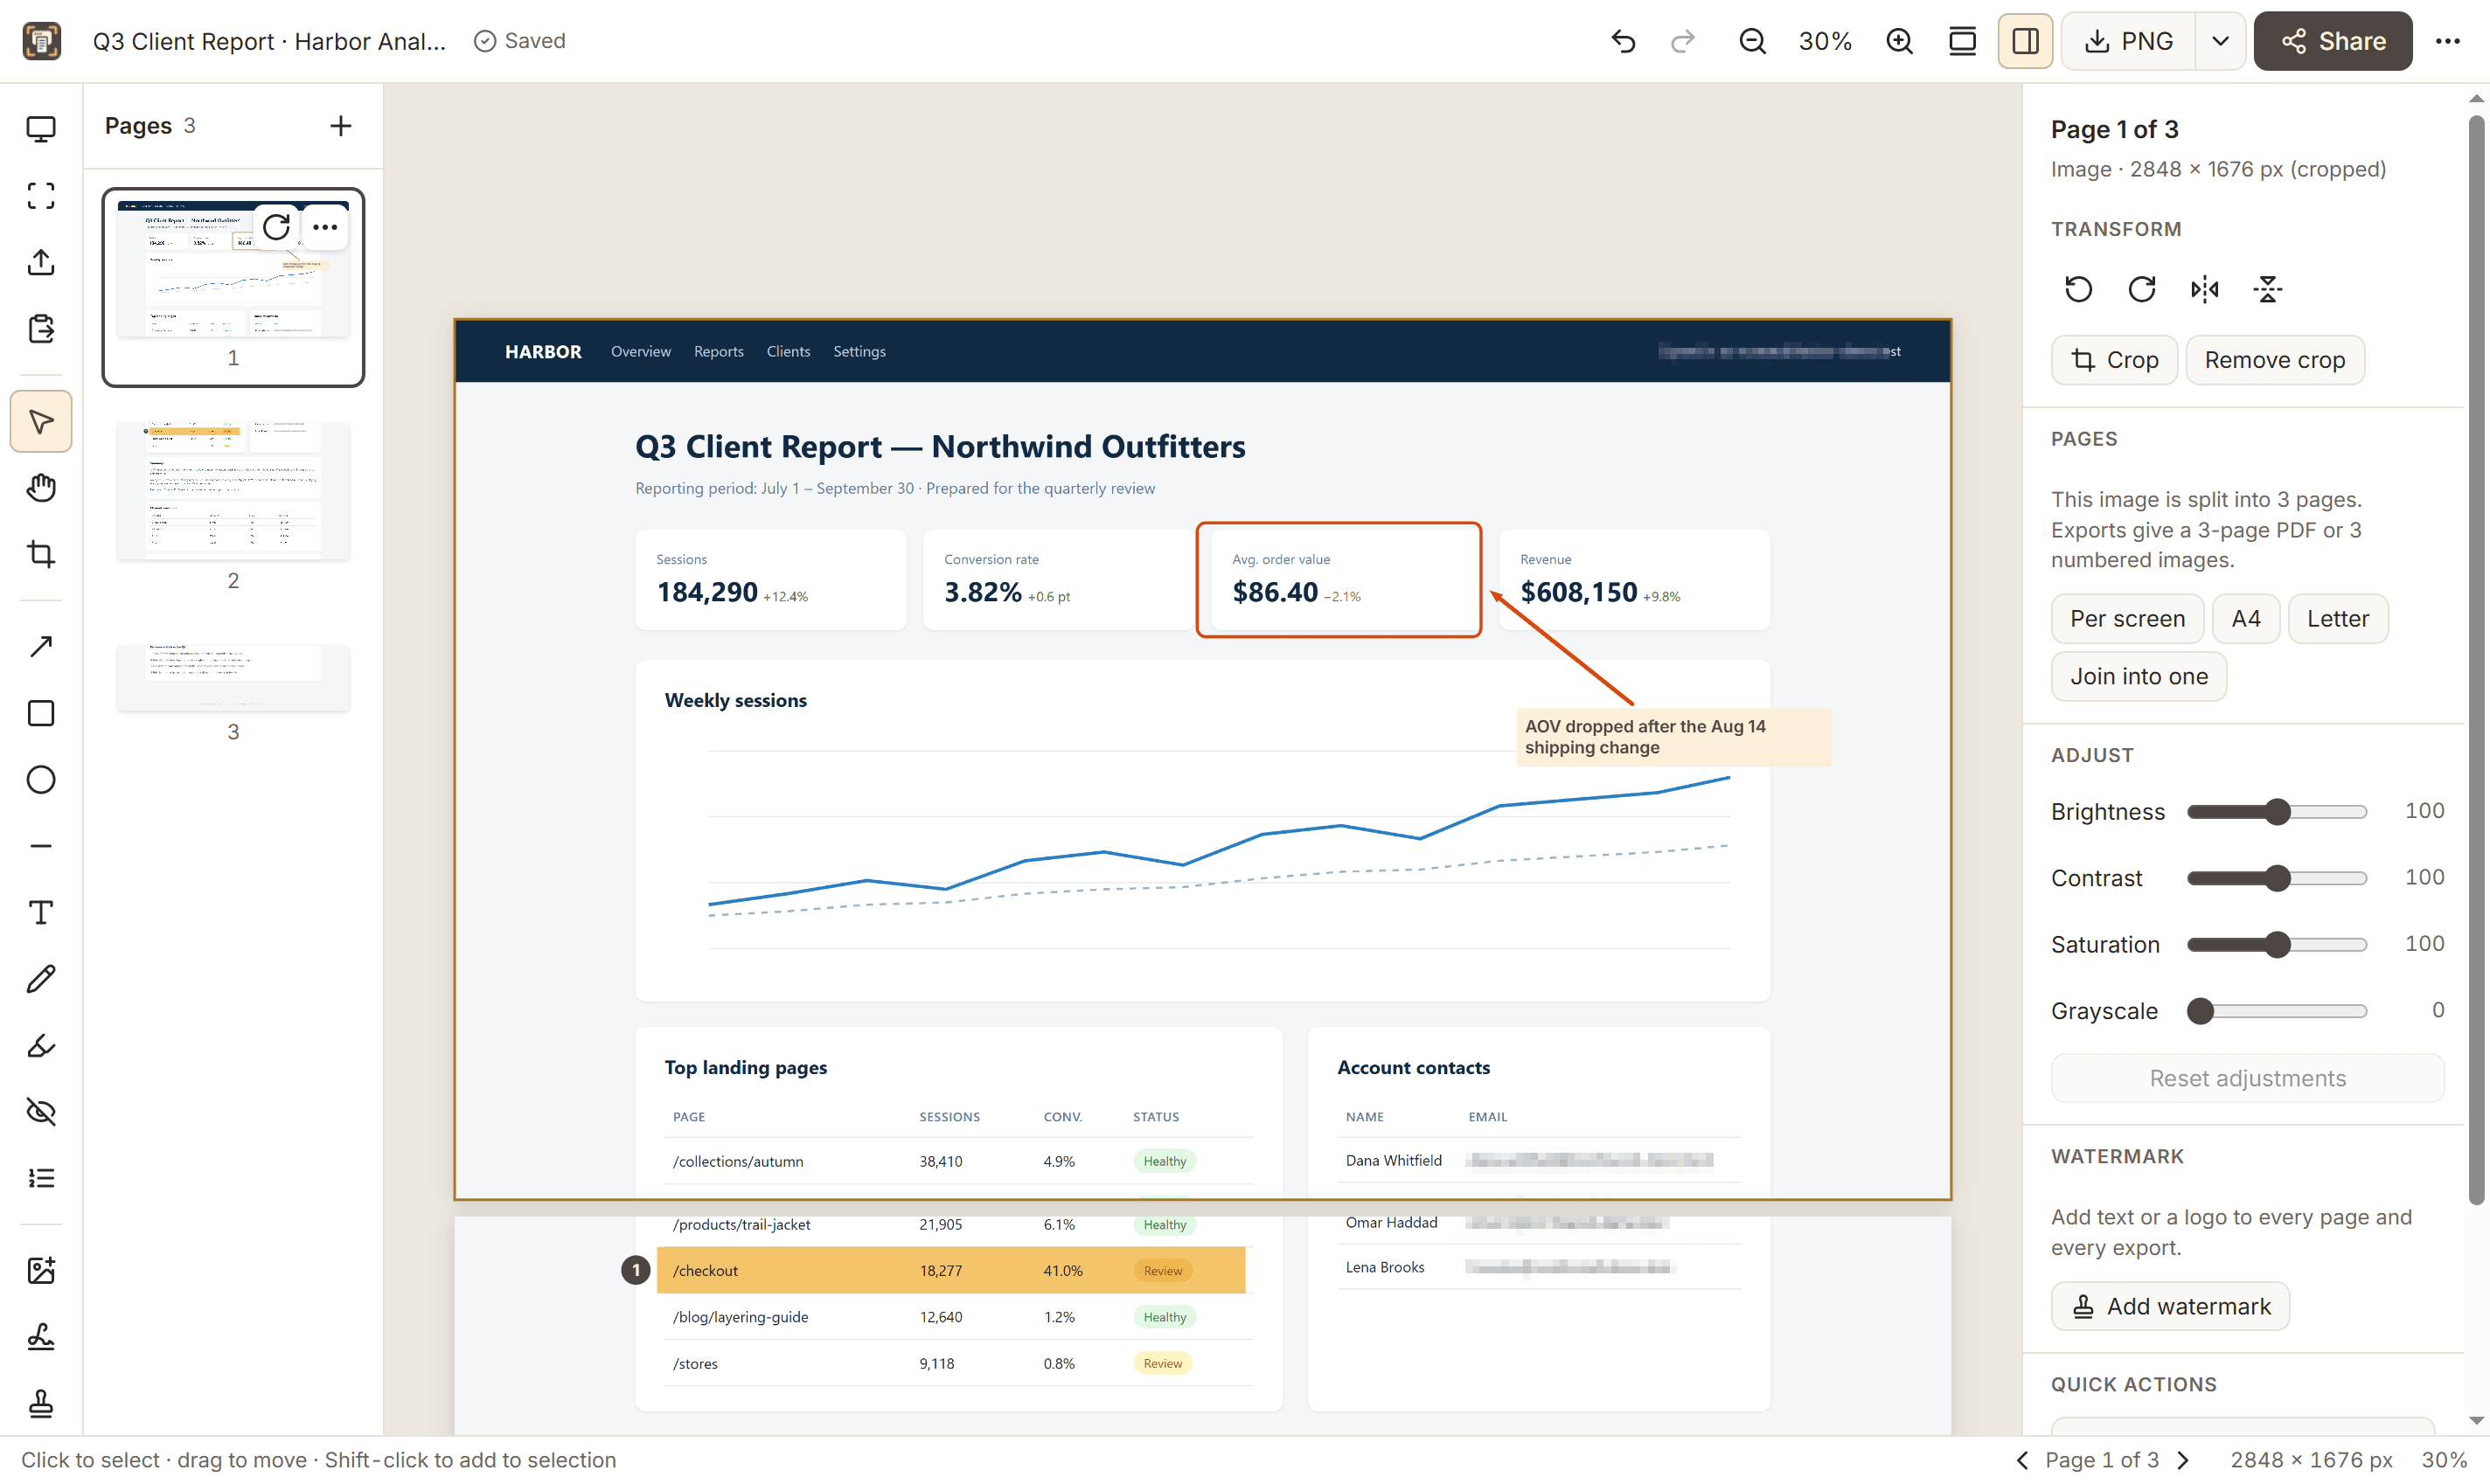This screenshot has width=2490, height=1484.
Task: Click Join into one
Action: 2139,677
